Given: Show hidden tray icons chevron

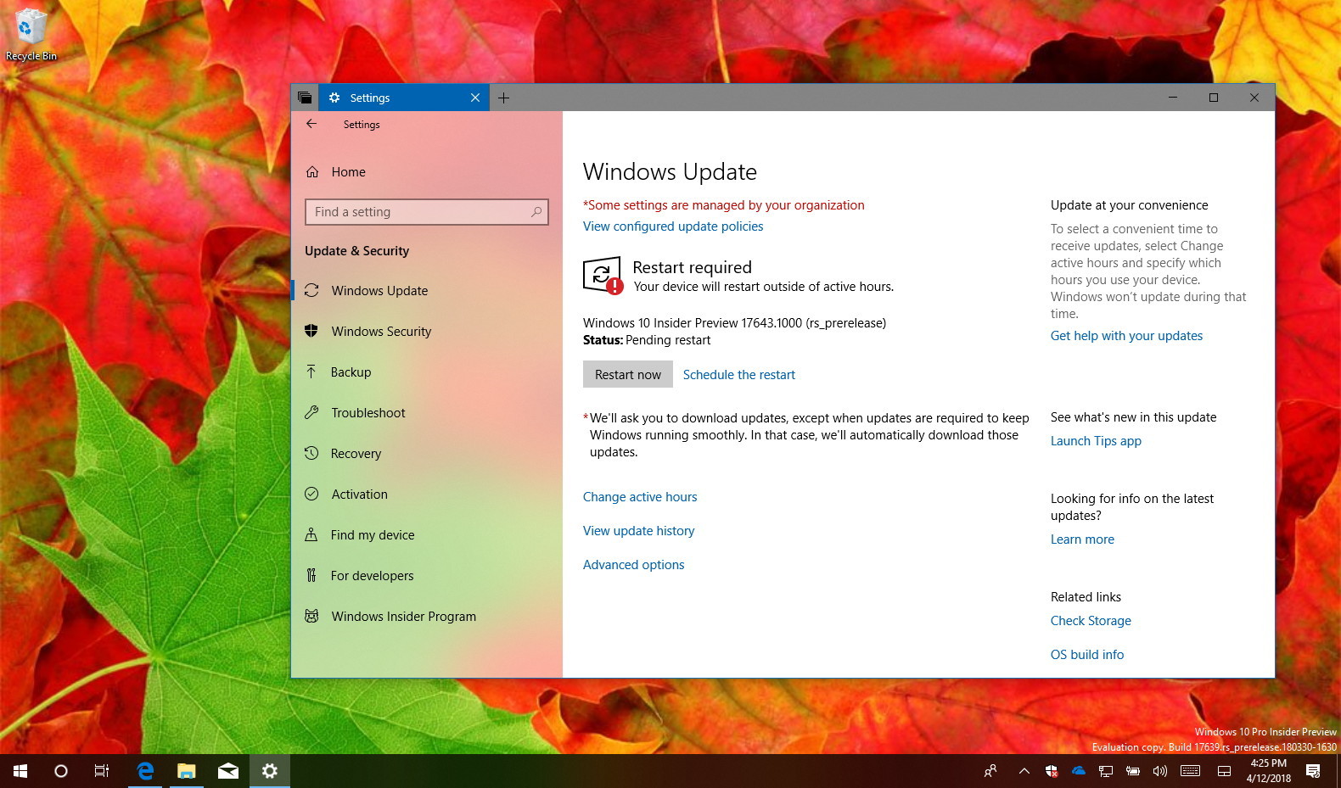Looking at the screenshot, I should tap(1024, 771).
